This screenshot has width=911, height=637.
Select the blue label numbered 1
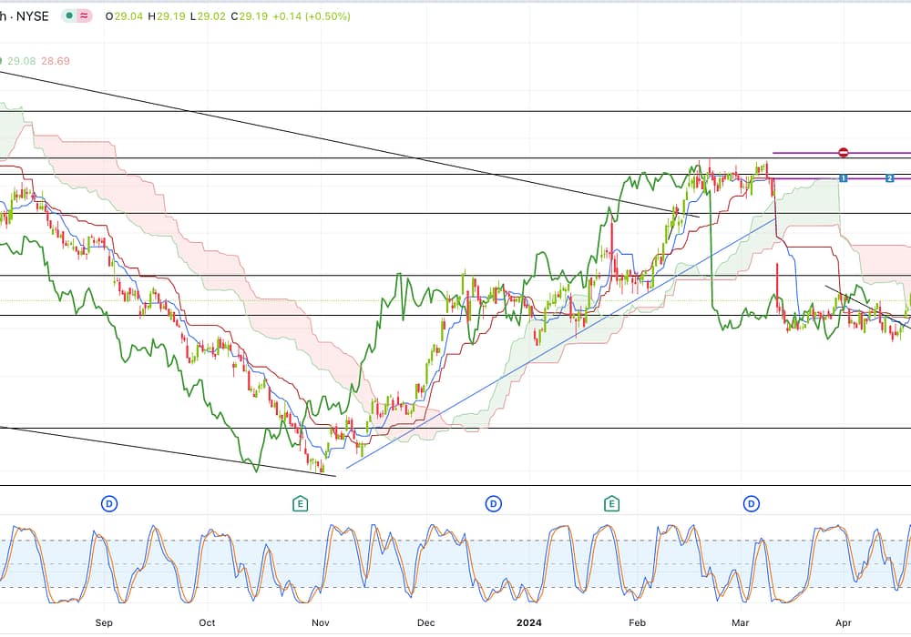(844, 177)
